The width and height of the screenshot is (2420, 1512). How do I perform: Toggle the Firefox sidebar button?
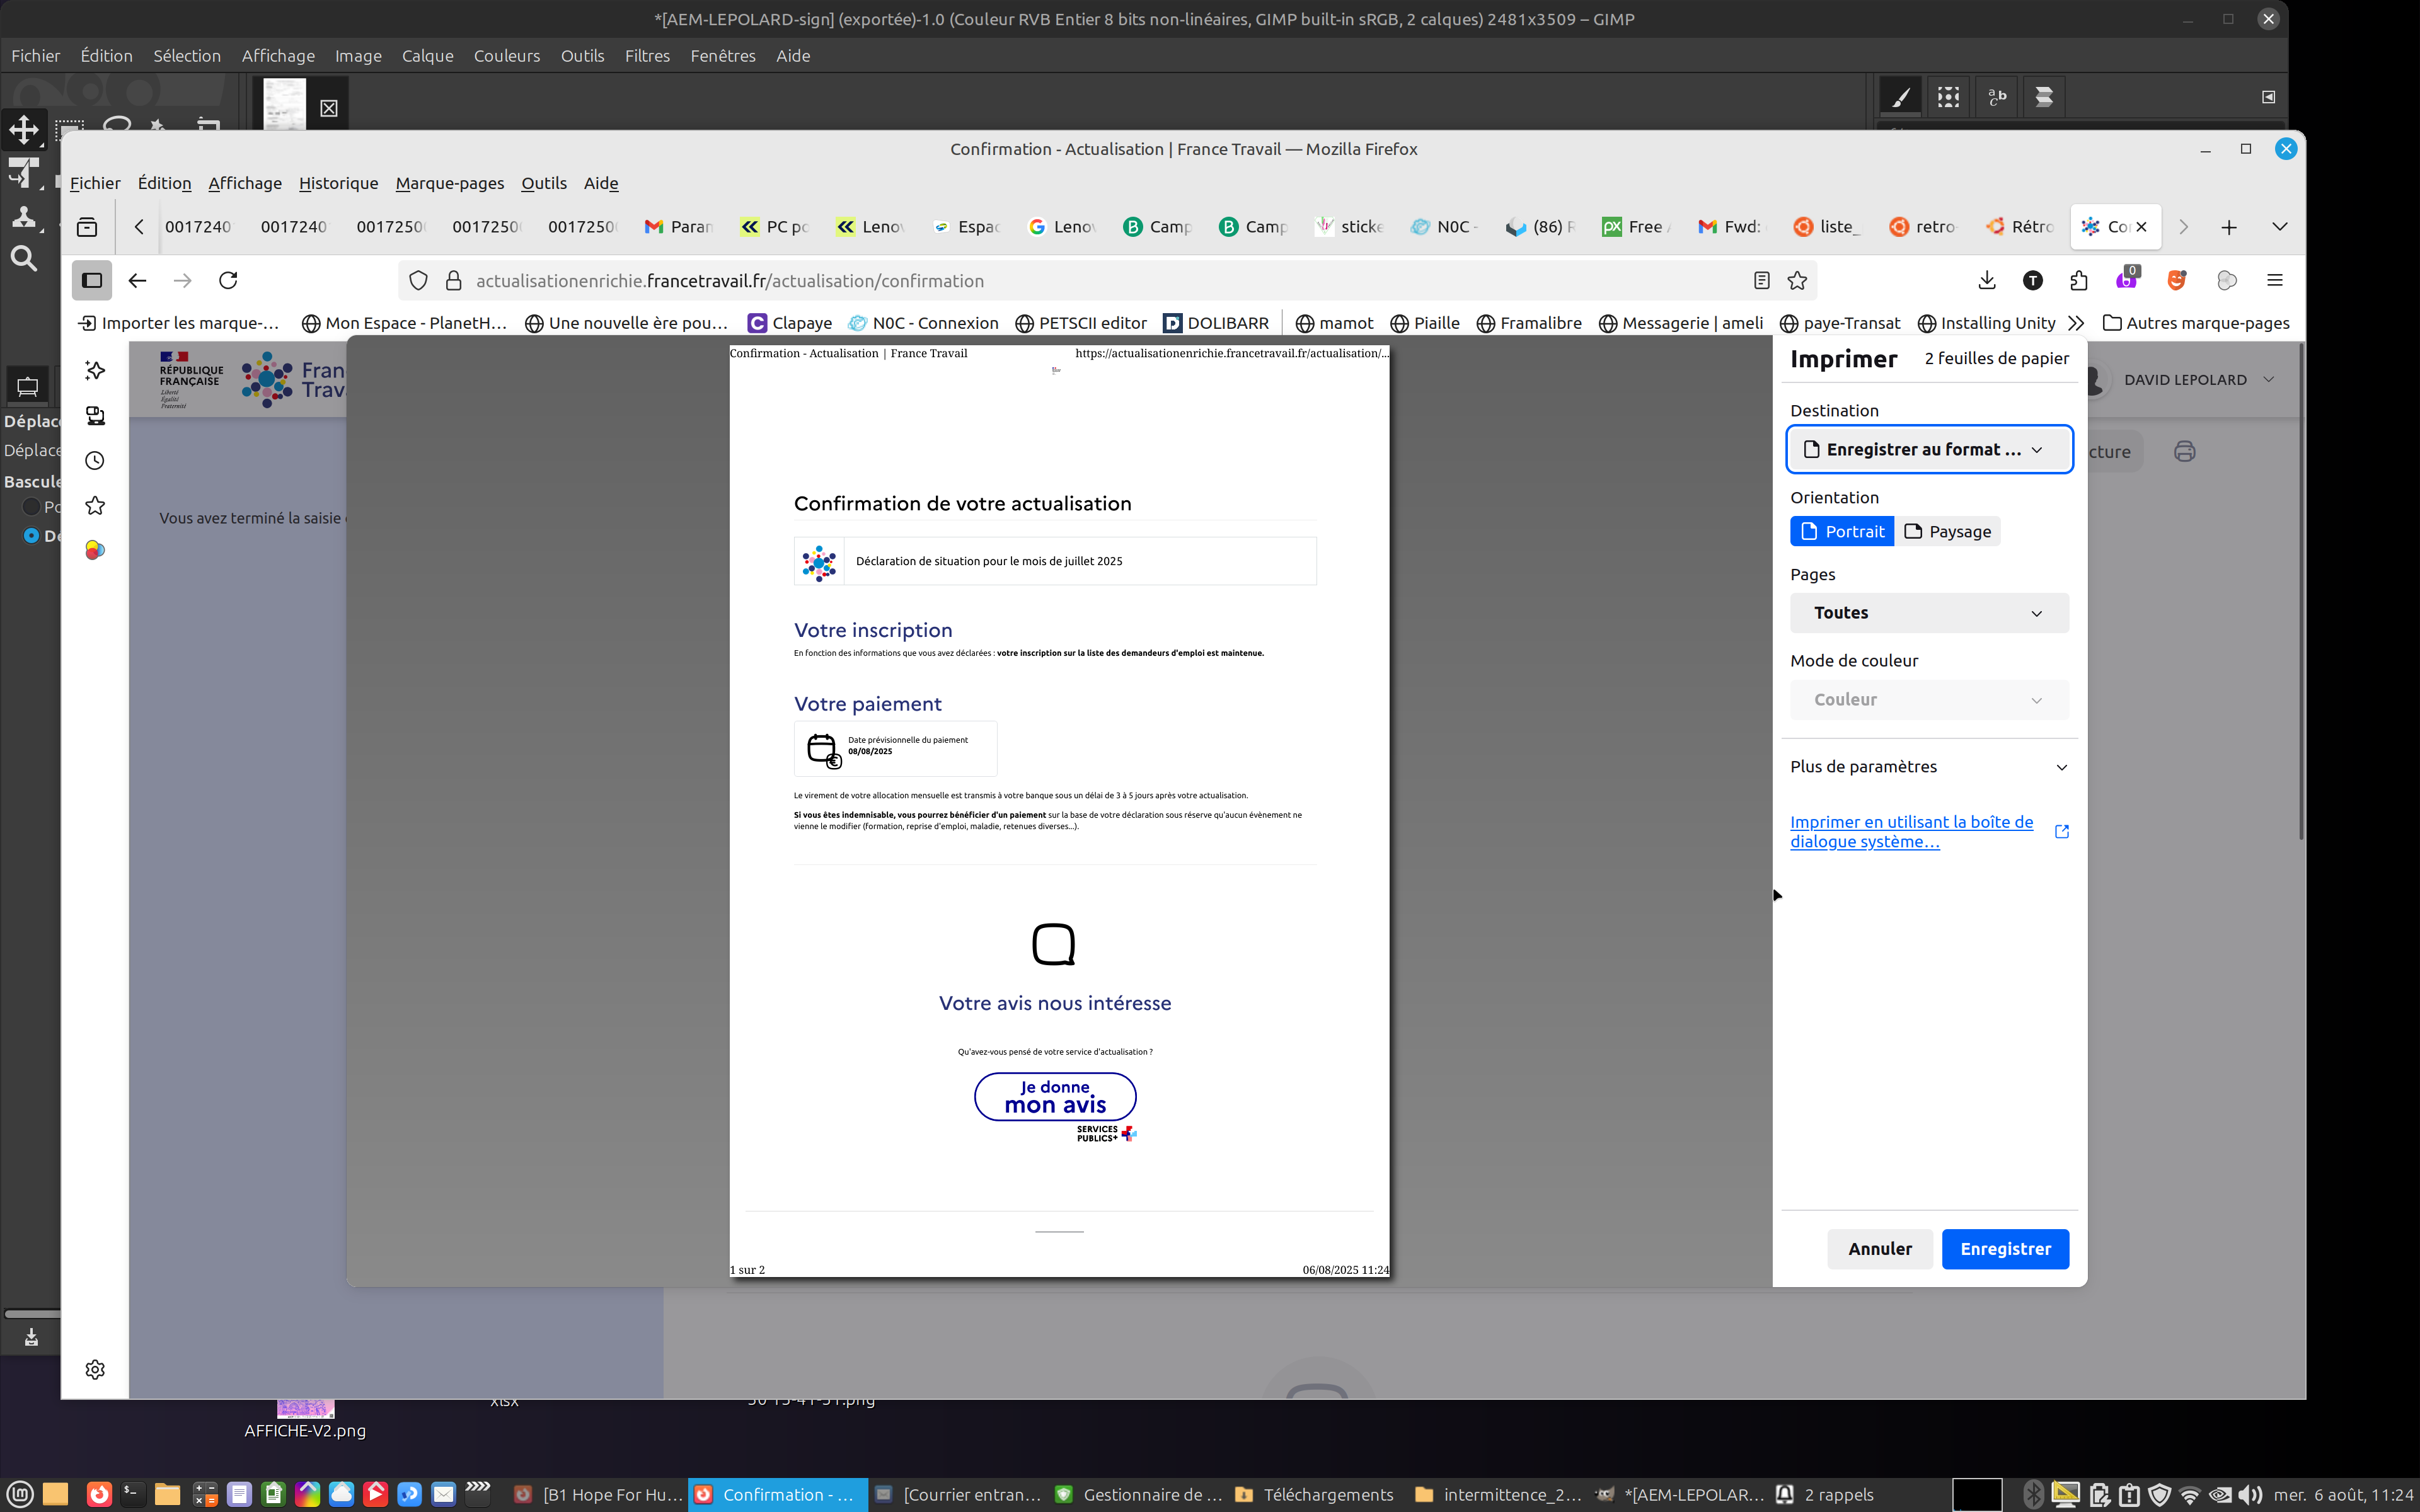(x=92, y=281)
